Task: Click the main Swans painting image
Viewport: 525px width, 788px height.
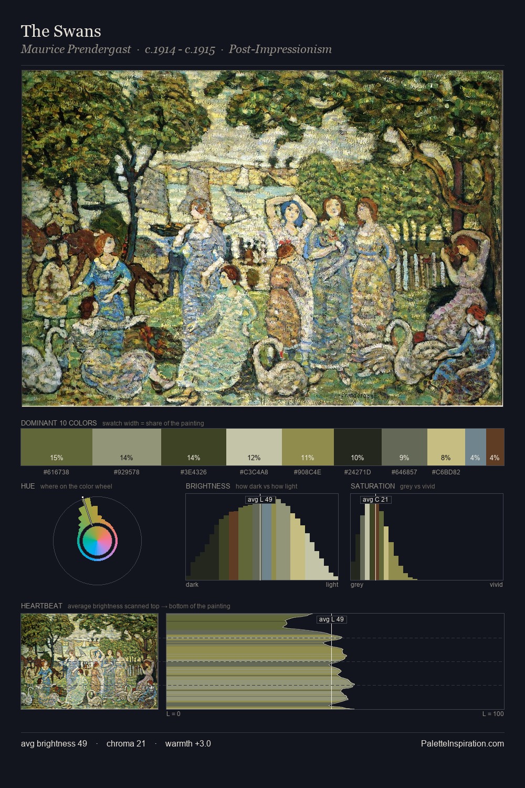Action: pos(262,239)
